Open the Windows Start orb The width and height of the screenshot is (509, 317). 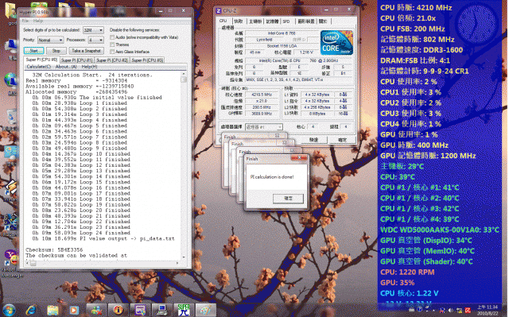[x=9, y=310]
